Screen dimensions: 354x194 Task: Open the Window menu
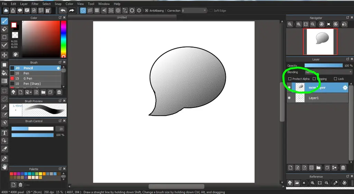(x=104, y=4)
